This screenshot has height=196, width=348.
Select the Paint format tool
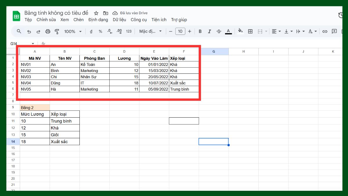(56, 31)
